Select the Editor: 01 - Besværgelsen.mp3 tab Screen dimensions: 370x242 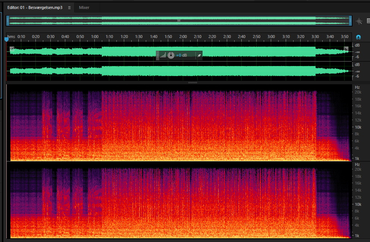click(x=35, y=7)
